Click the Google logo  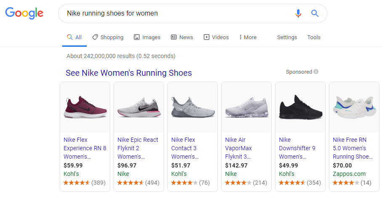[24, 13]
